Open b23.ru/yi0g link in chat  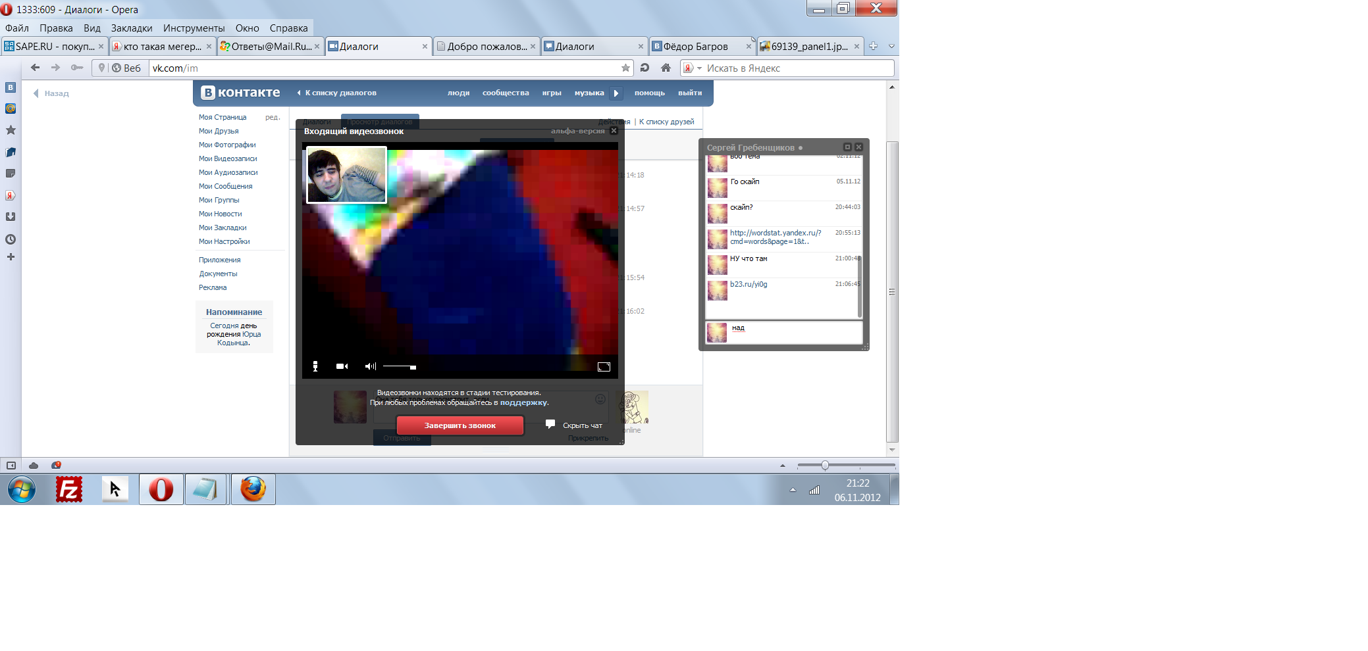tap(749, 284)
